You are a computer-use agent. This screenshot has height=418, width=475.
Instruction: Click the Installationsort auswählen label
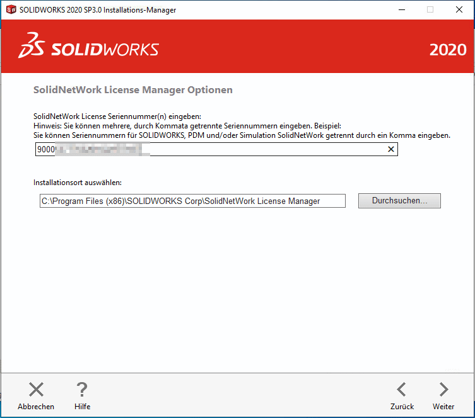coord(77,183)
